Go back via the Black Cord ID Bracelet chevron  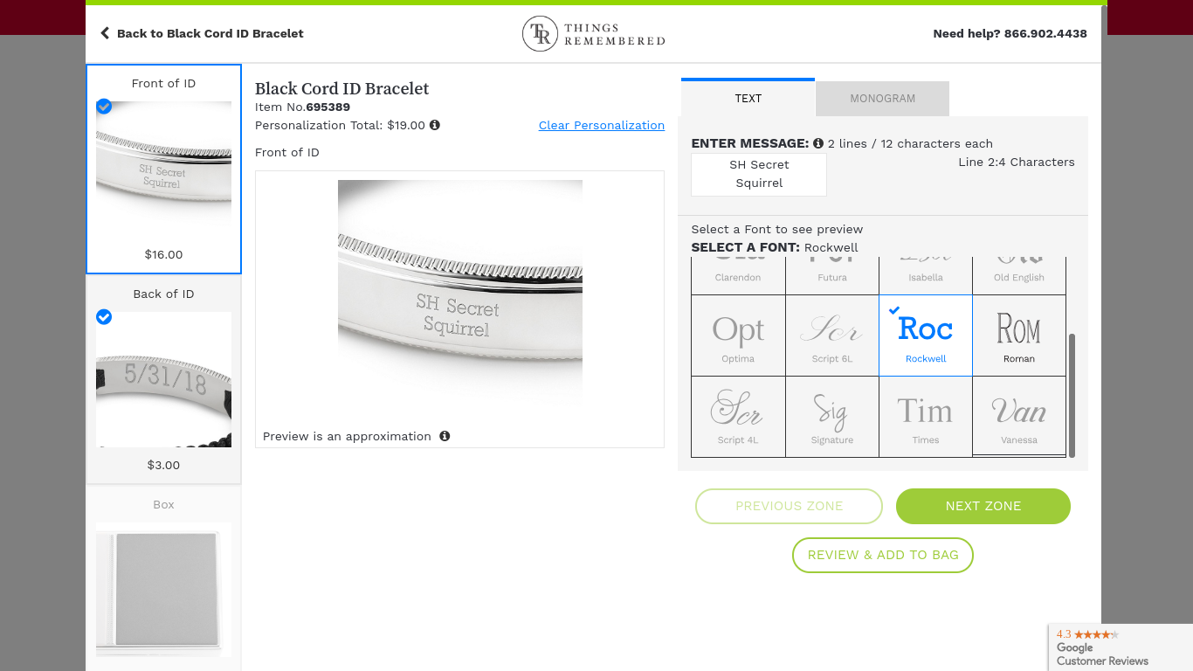coord(105,33)
